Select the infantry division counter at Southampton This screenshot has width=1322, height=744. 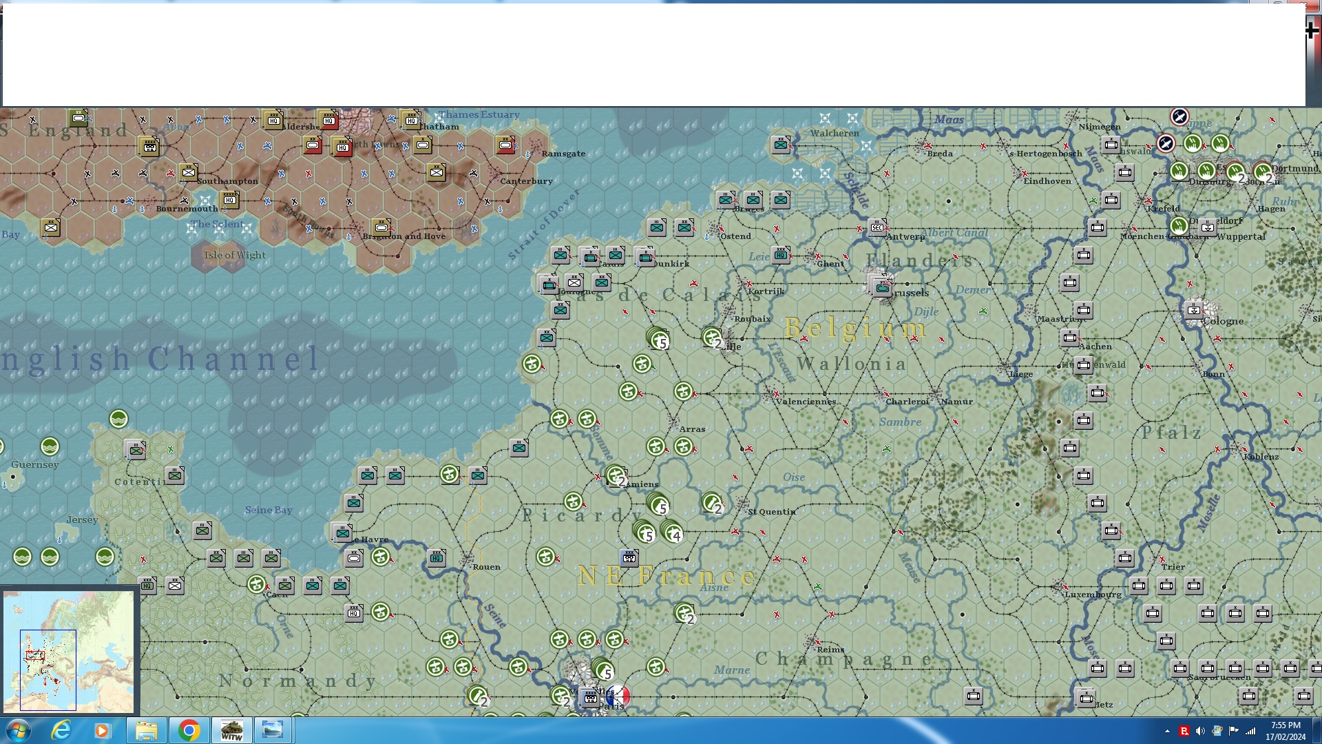click(x=189, y=172)
